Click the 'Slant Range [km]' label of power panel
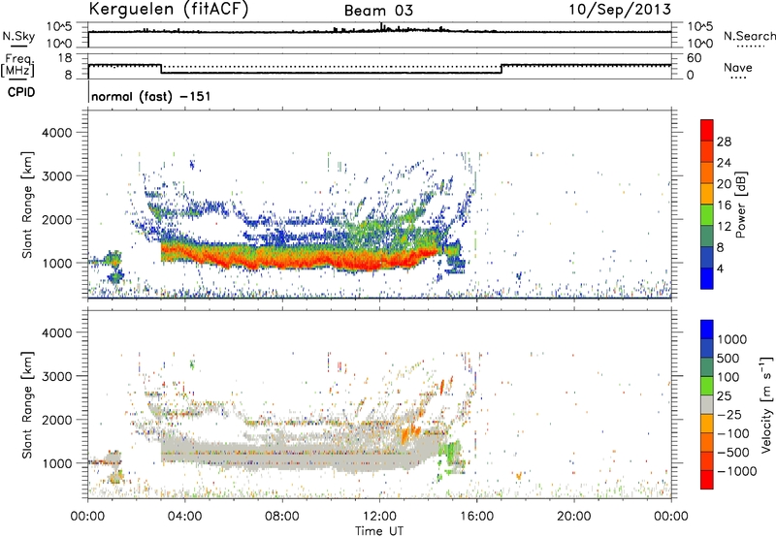Image resolution: width=776 pixels, height=537 pixels. (27, 205)
